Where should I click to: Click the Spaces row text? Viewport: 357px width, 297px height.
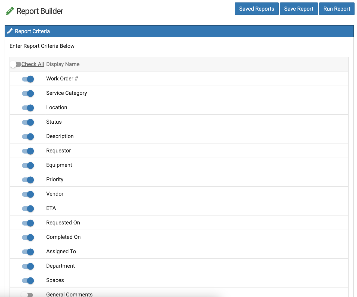[x=55, y=280]
